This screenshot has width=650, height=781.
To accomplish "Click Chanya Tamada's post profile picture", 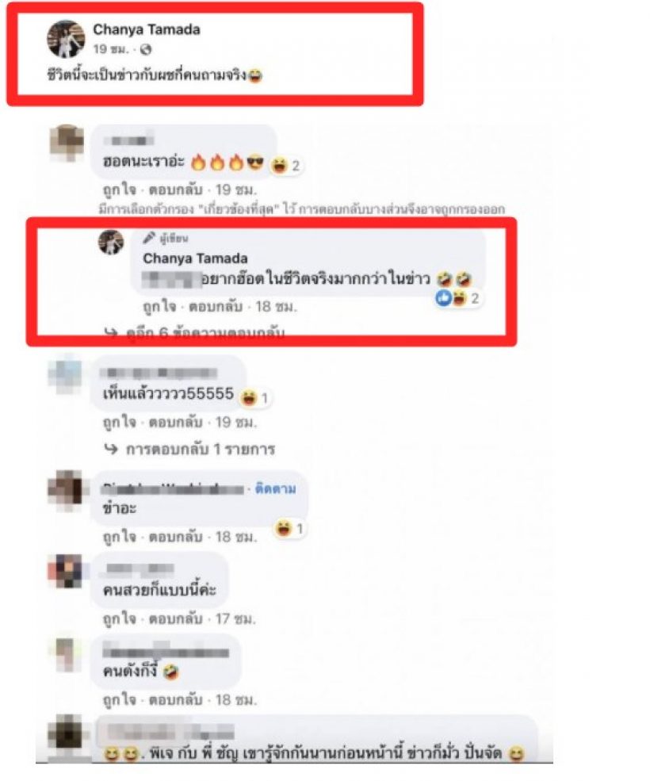I will coord(65,39).
